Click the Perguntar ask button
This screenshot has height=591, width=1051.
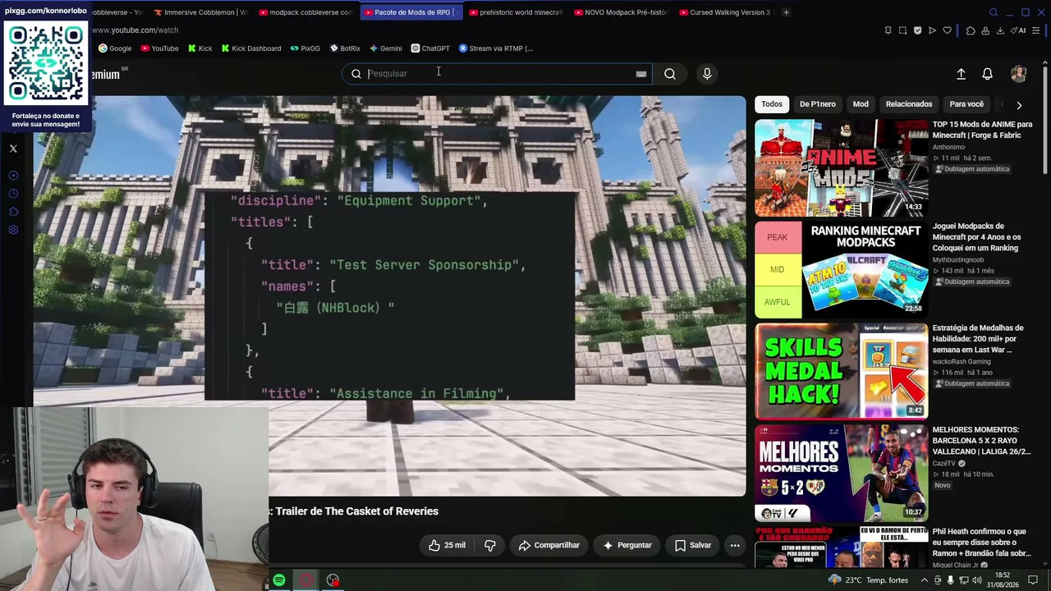(x=627, y=545)
